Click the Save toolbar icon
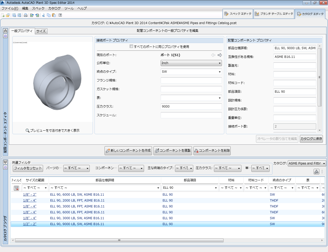328x252 pixels. tap(14, 15)
